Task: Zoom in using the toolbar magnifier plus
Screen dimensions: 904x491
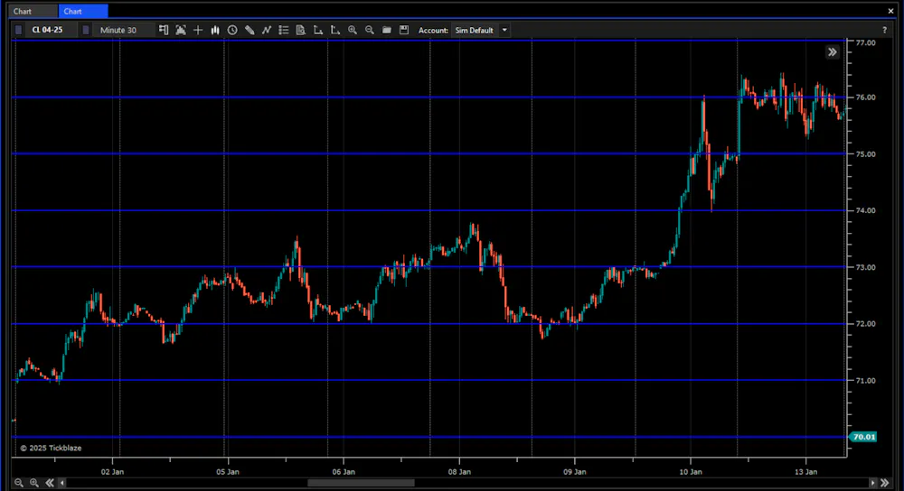Action: 353,30
